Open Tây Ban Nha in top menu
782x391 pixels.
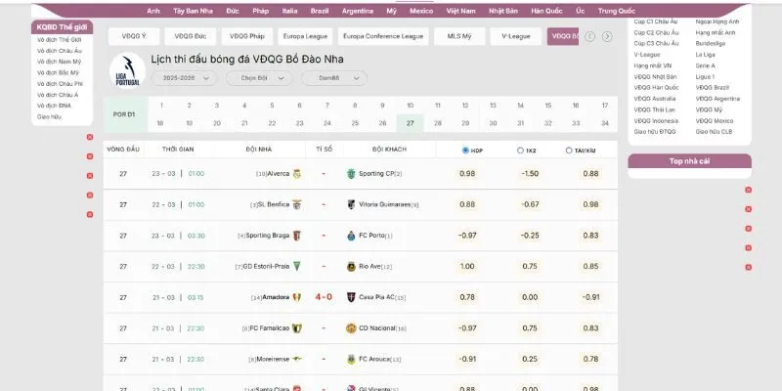(x=193, y=10)
